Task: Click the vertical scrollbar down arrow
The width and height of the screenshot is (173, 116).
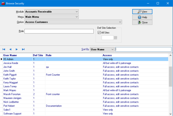Action: 171,114
